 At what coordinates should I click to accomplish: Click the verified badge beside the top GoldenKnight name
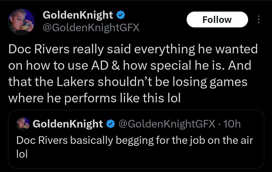click(x=120, y=15)
